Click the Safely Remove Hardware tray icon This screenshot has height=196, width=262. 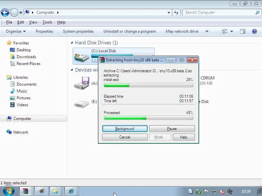230,191
